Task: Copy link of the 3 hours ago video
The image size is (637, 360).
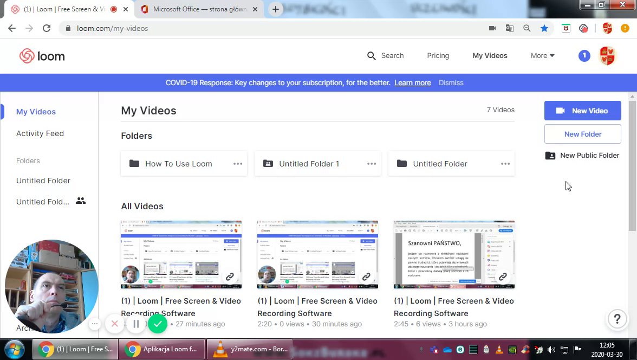Action: click(503, 277)
